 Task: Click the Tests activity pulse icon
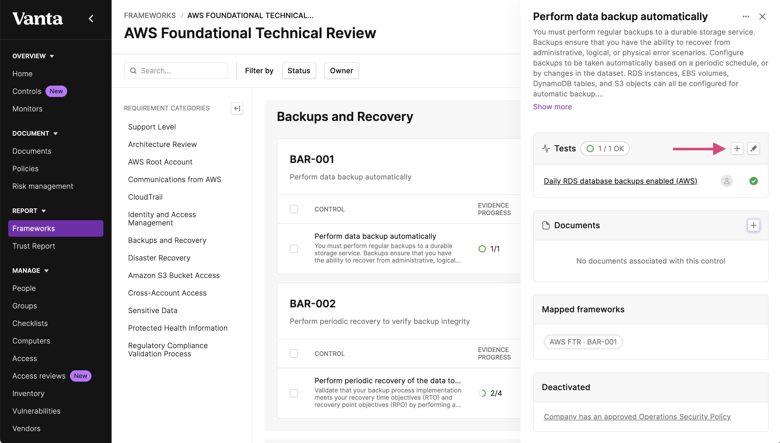[x=546, y=149]
